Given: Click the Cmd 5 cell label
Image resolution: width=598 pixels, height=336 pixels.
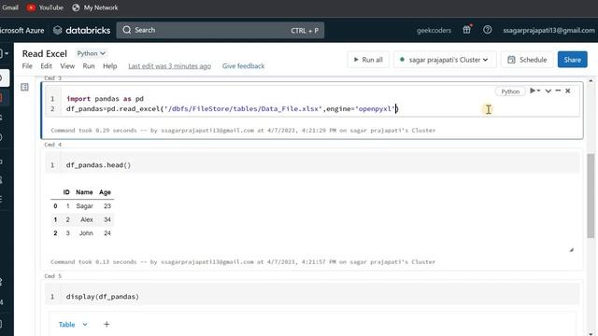Looking at the screenshot, I should tap(52, 276).
